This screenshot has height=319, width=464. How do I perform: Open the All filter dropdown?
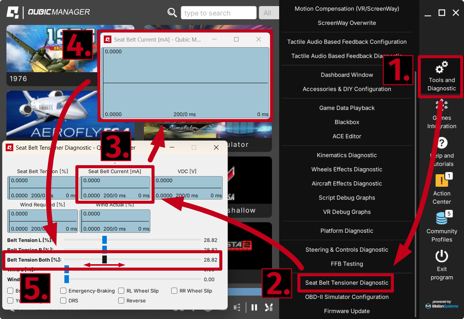coord(268,13)
